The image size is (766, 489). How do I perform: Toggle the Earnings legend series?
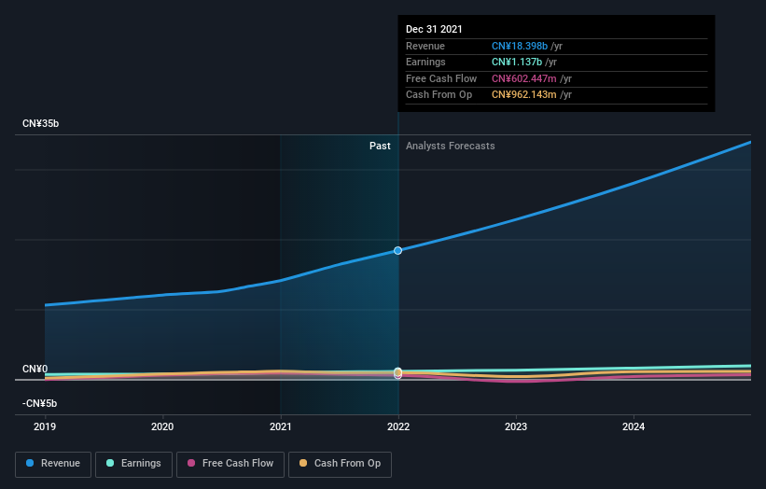pyautogui.click(x=133, y=464)
